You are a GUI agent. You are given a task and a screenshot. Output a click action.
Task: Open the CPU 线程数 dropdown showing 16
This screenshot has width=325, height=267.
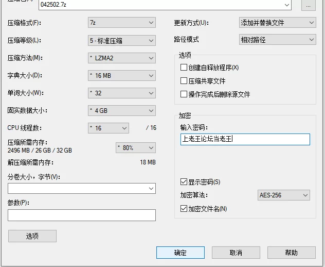coord(109,128)
